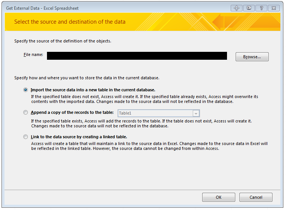Click 'Specify how and where you want to store' text
This screenshot has width=286, height=210.
pyautogui.click(x=87, y=78)
